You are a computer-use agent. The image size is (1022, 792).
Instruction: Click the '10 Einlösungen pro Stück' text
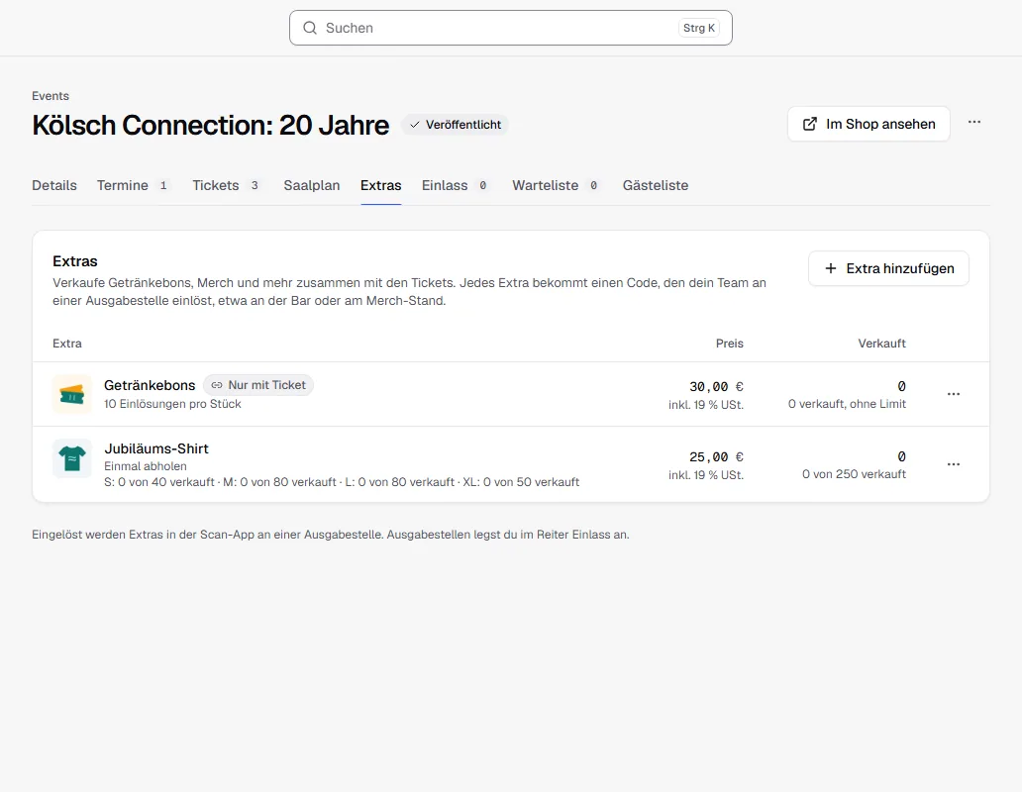click(x=172, y=404)
